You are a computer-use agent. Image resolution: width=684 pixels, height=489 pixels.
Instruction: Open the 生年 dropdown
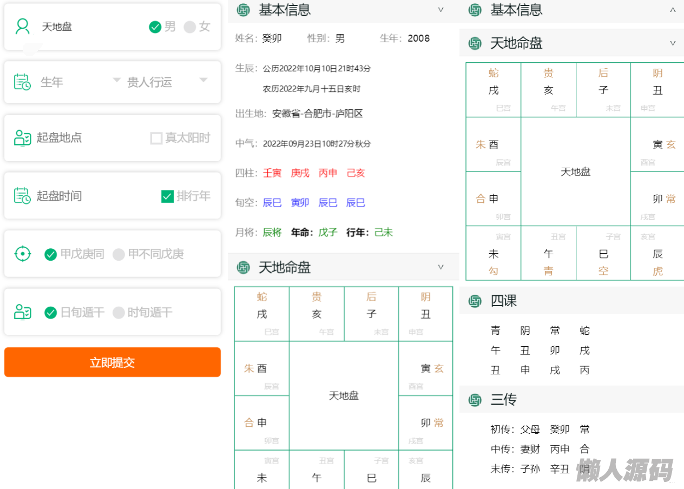(x=116, y=80)
